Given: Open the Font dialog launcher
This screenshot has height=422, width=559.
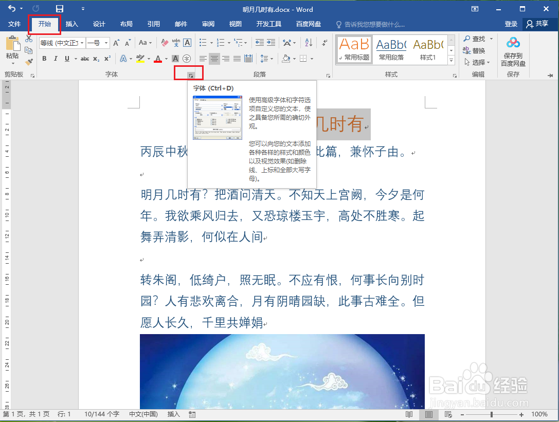Looking at the screenshot, I should point(191,75).
